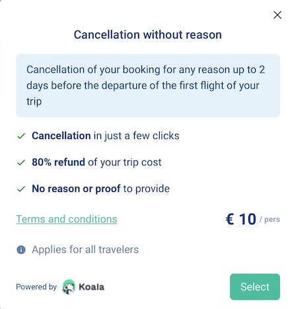
Task: Click the checkmark beside 80% refund
Action: pyautogui.click(x=21, y=163)
